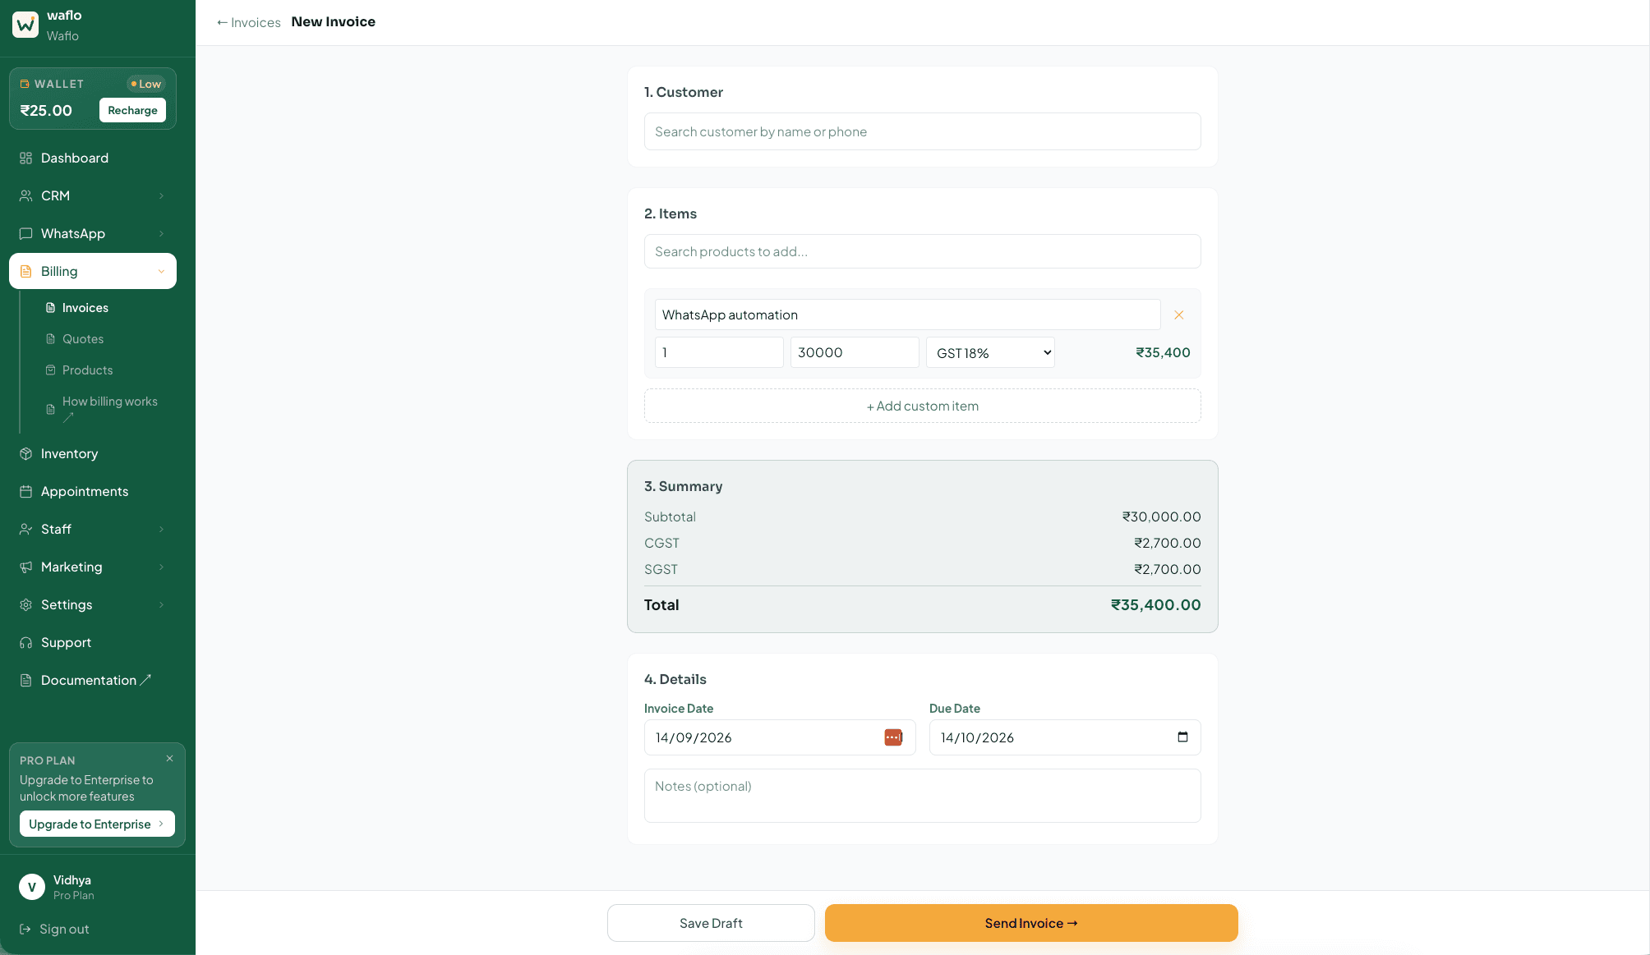Screen dimensions: 1650x955
Task: Expand the WhatsApp submenu chevron
Action: [x=161, y=233]
